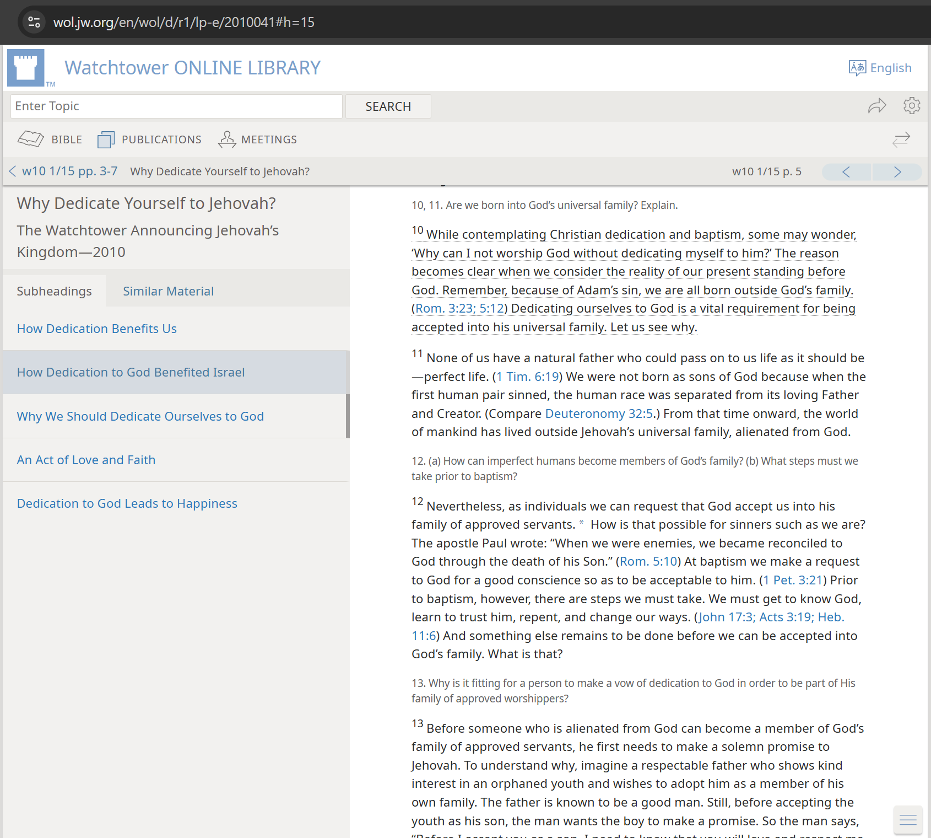Viewport: 931px width, 838px height.
Task: Open the MEETINGS menu
Action: 257,139
